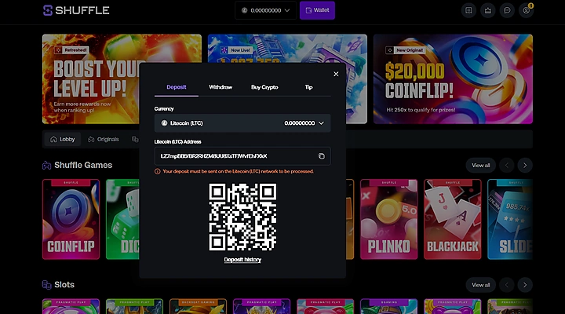This screenshot has width=565, height=314.
Task: Open the Deposit history link
Action: 242,260
